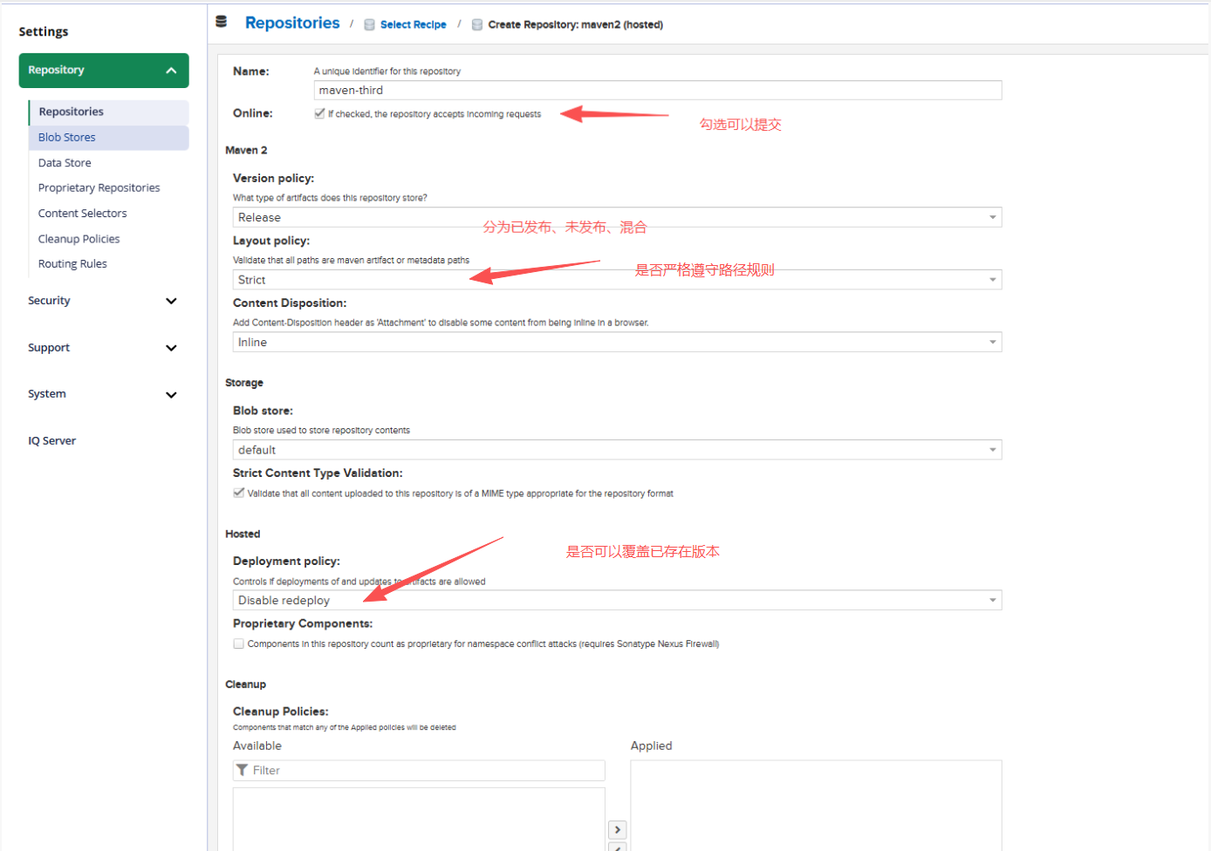Toggle the Online checkbox

click(319, 113)
